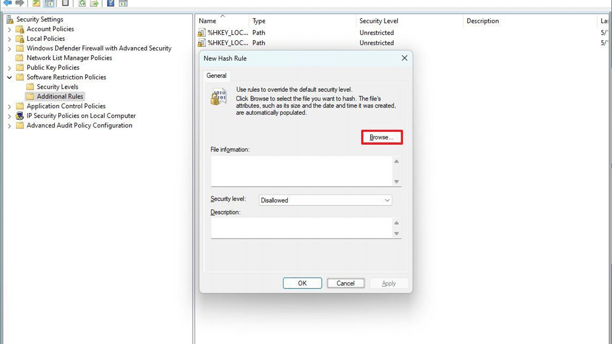Select the Public Key Policies label

[x=53, y=68]
